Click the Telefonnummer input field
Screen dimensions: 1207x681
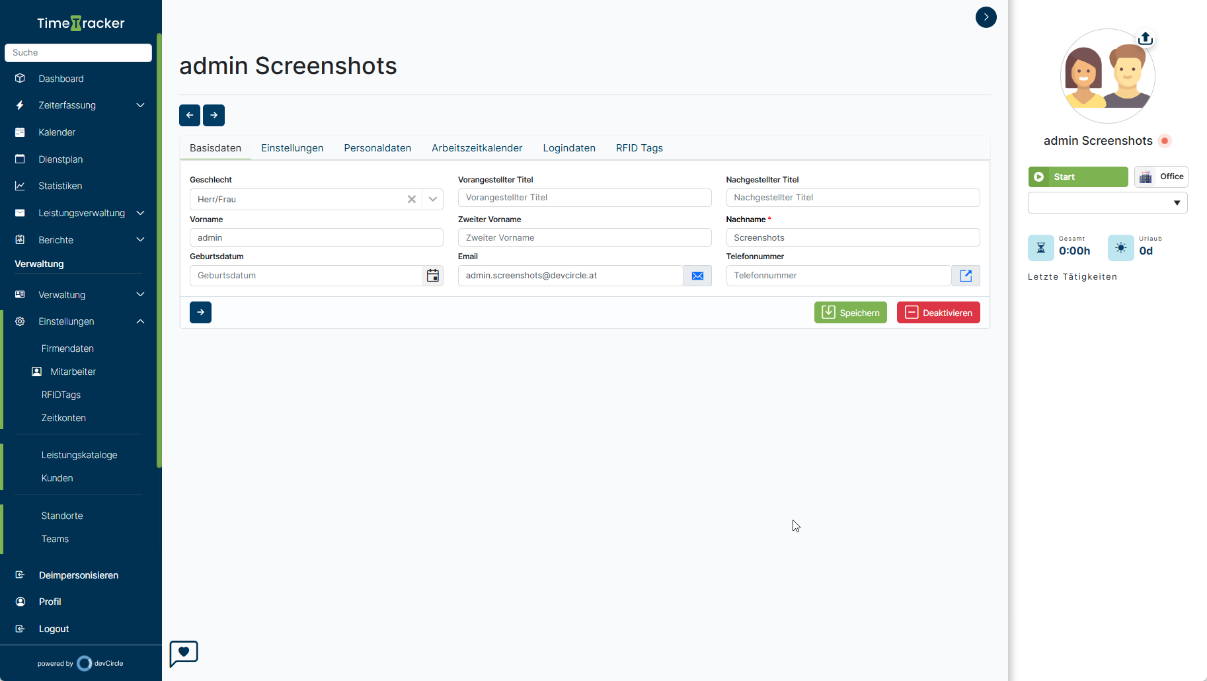click(x=839, y=276)
